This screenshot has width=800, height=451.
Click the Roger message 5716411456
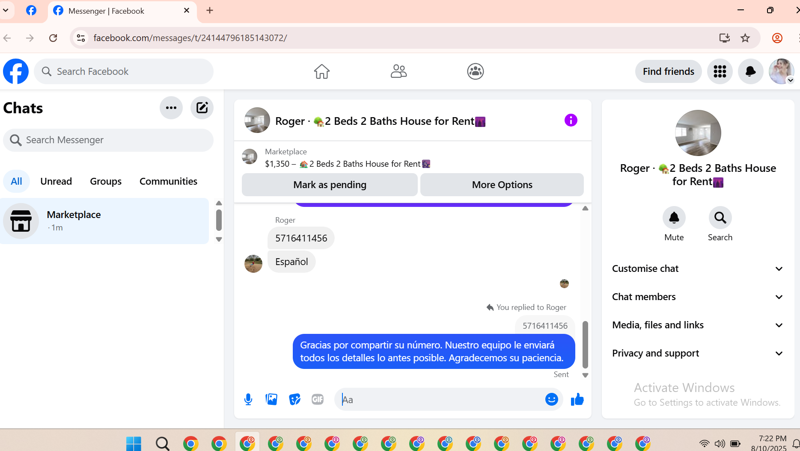[x=301, y=238]
